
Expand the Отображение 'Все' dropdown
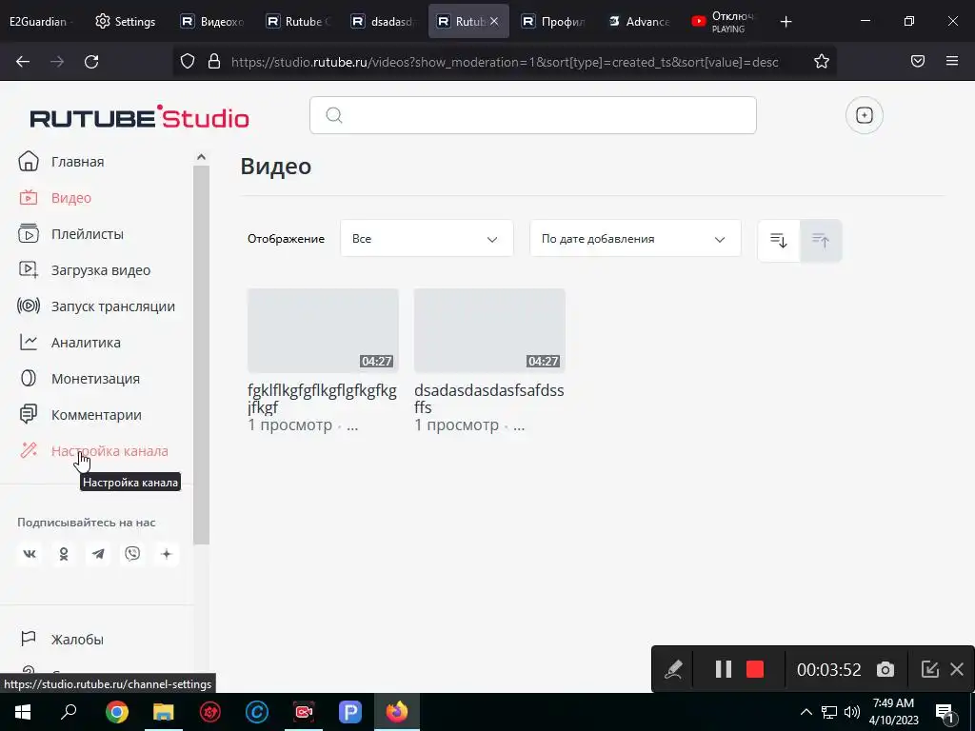(427, 239)
